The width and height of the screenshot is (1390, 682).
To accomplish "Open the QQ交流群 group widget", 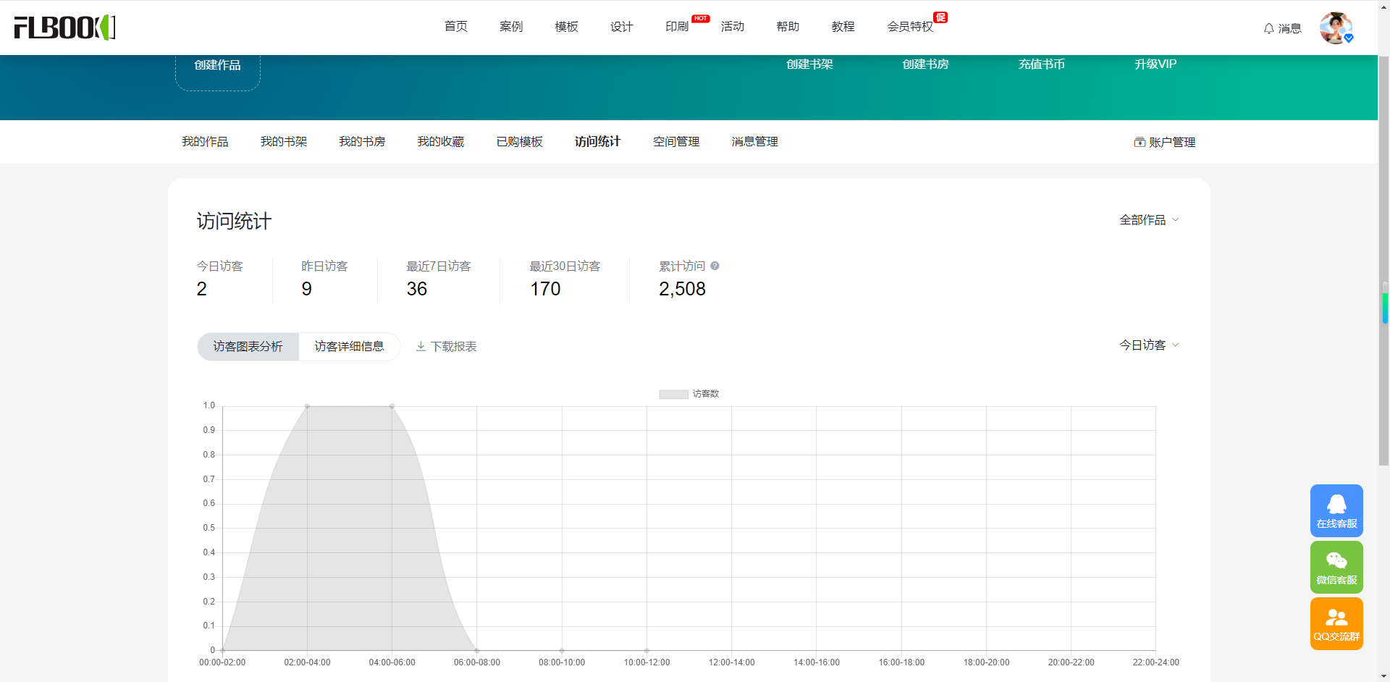I will 1336,623.
